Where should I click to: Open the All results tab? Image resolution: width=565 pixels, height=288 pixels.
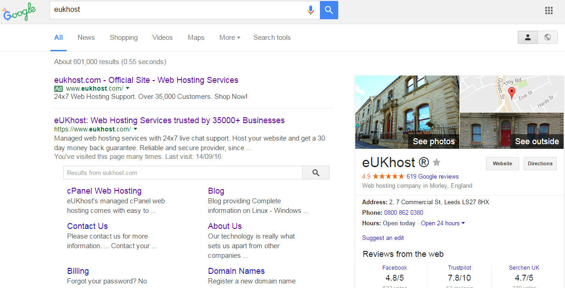pos(58,38)
